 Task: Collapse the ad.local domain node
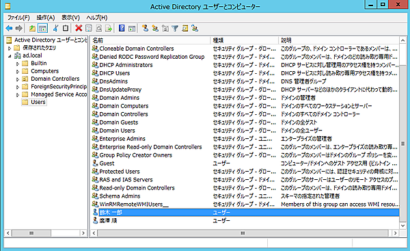[10, 56]
